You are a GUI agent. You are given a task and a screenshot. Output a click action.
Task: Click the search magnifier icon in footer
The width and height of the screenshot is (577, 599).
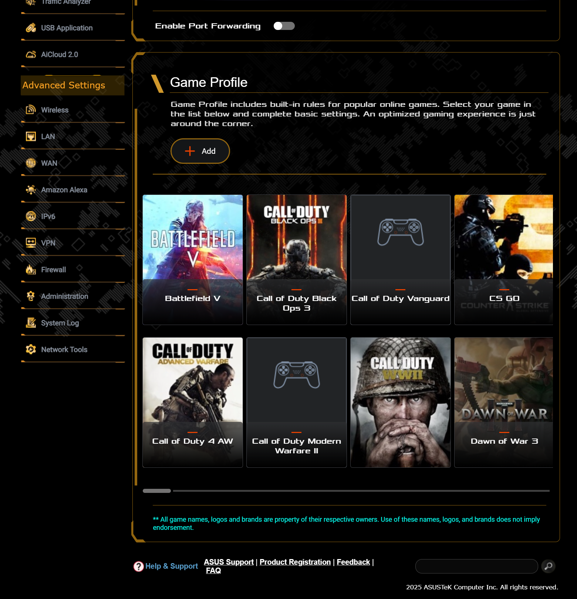[x=549, y=566]
